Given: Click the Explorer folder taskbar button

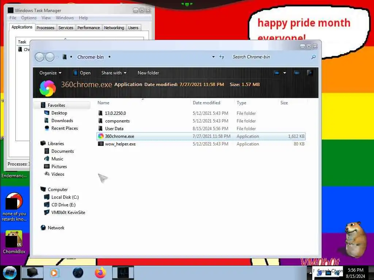Looking at the screenshot, I should coord(33,273).
